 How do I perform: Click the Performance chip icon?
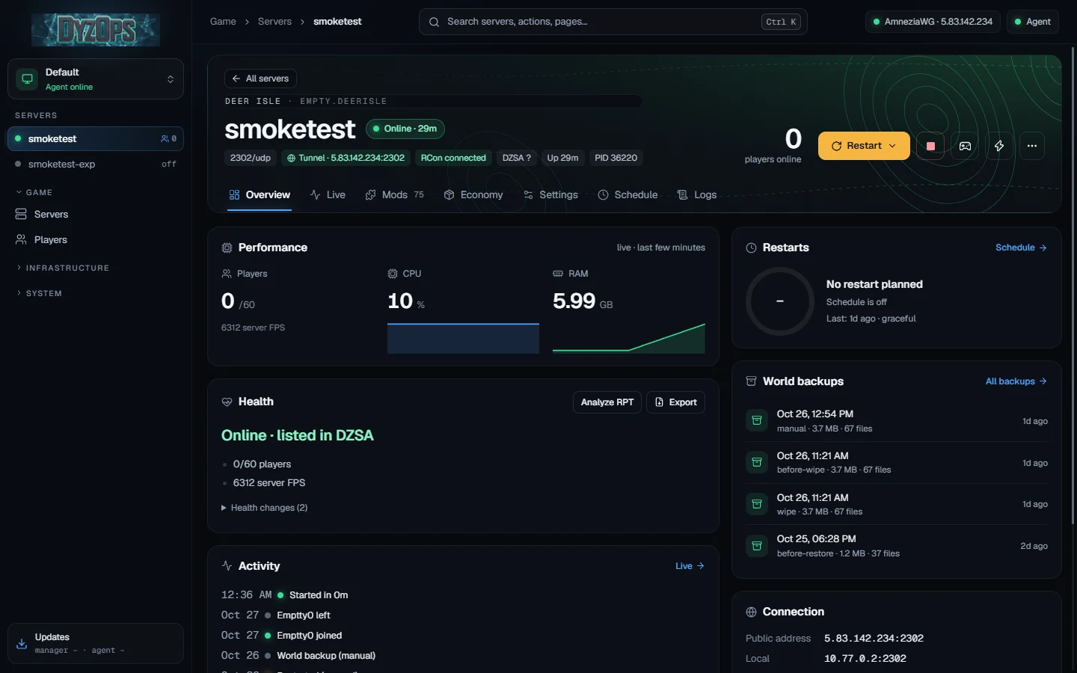[227, 248]
